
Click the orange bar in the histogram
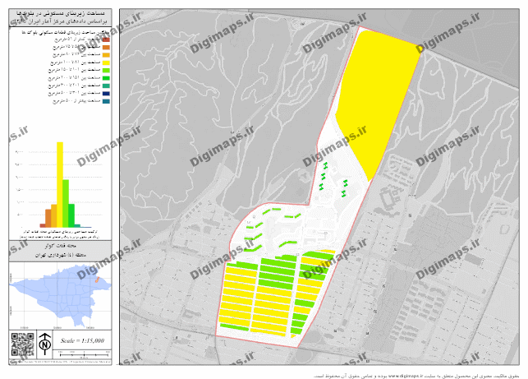[48, 218]
